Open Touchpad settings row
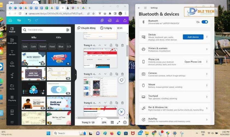Viewport: 230px width, 137px height. pos(175,97)
